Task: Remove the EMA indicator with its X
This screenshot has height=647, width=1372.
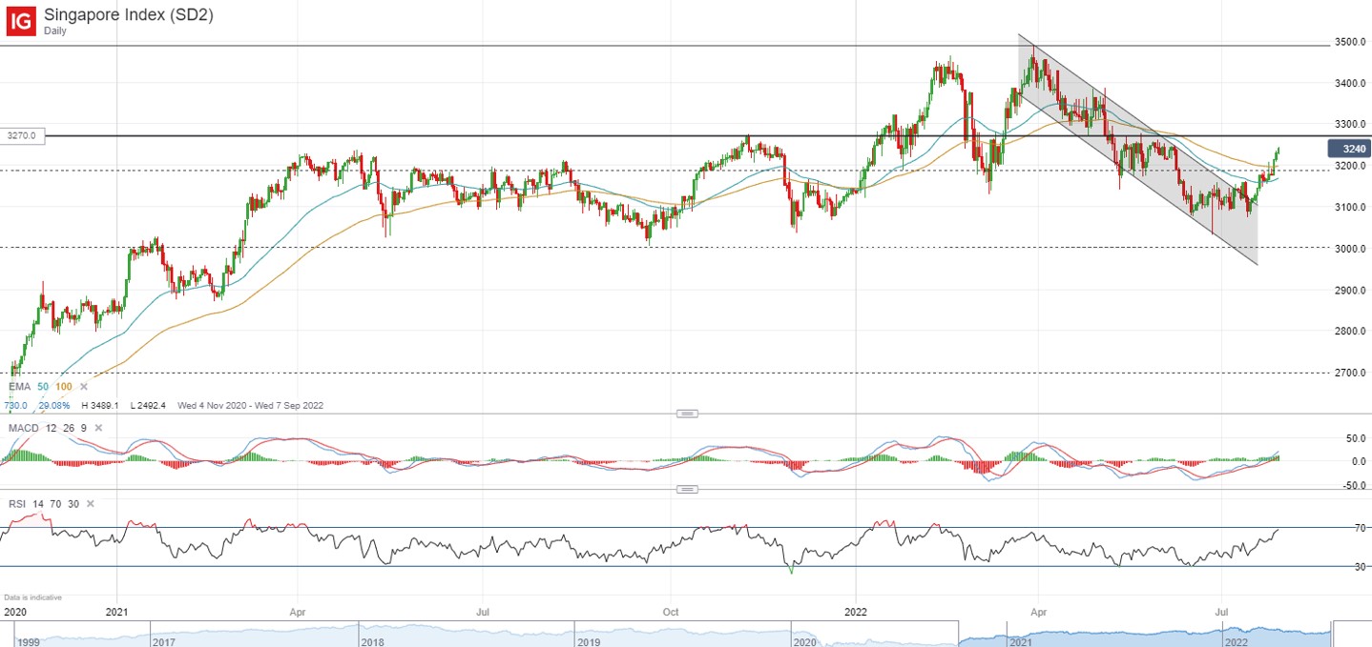Action: point(85,386)
